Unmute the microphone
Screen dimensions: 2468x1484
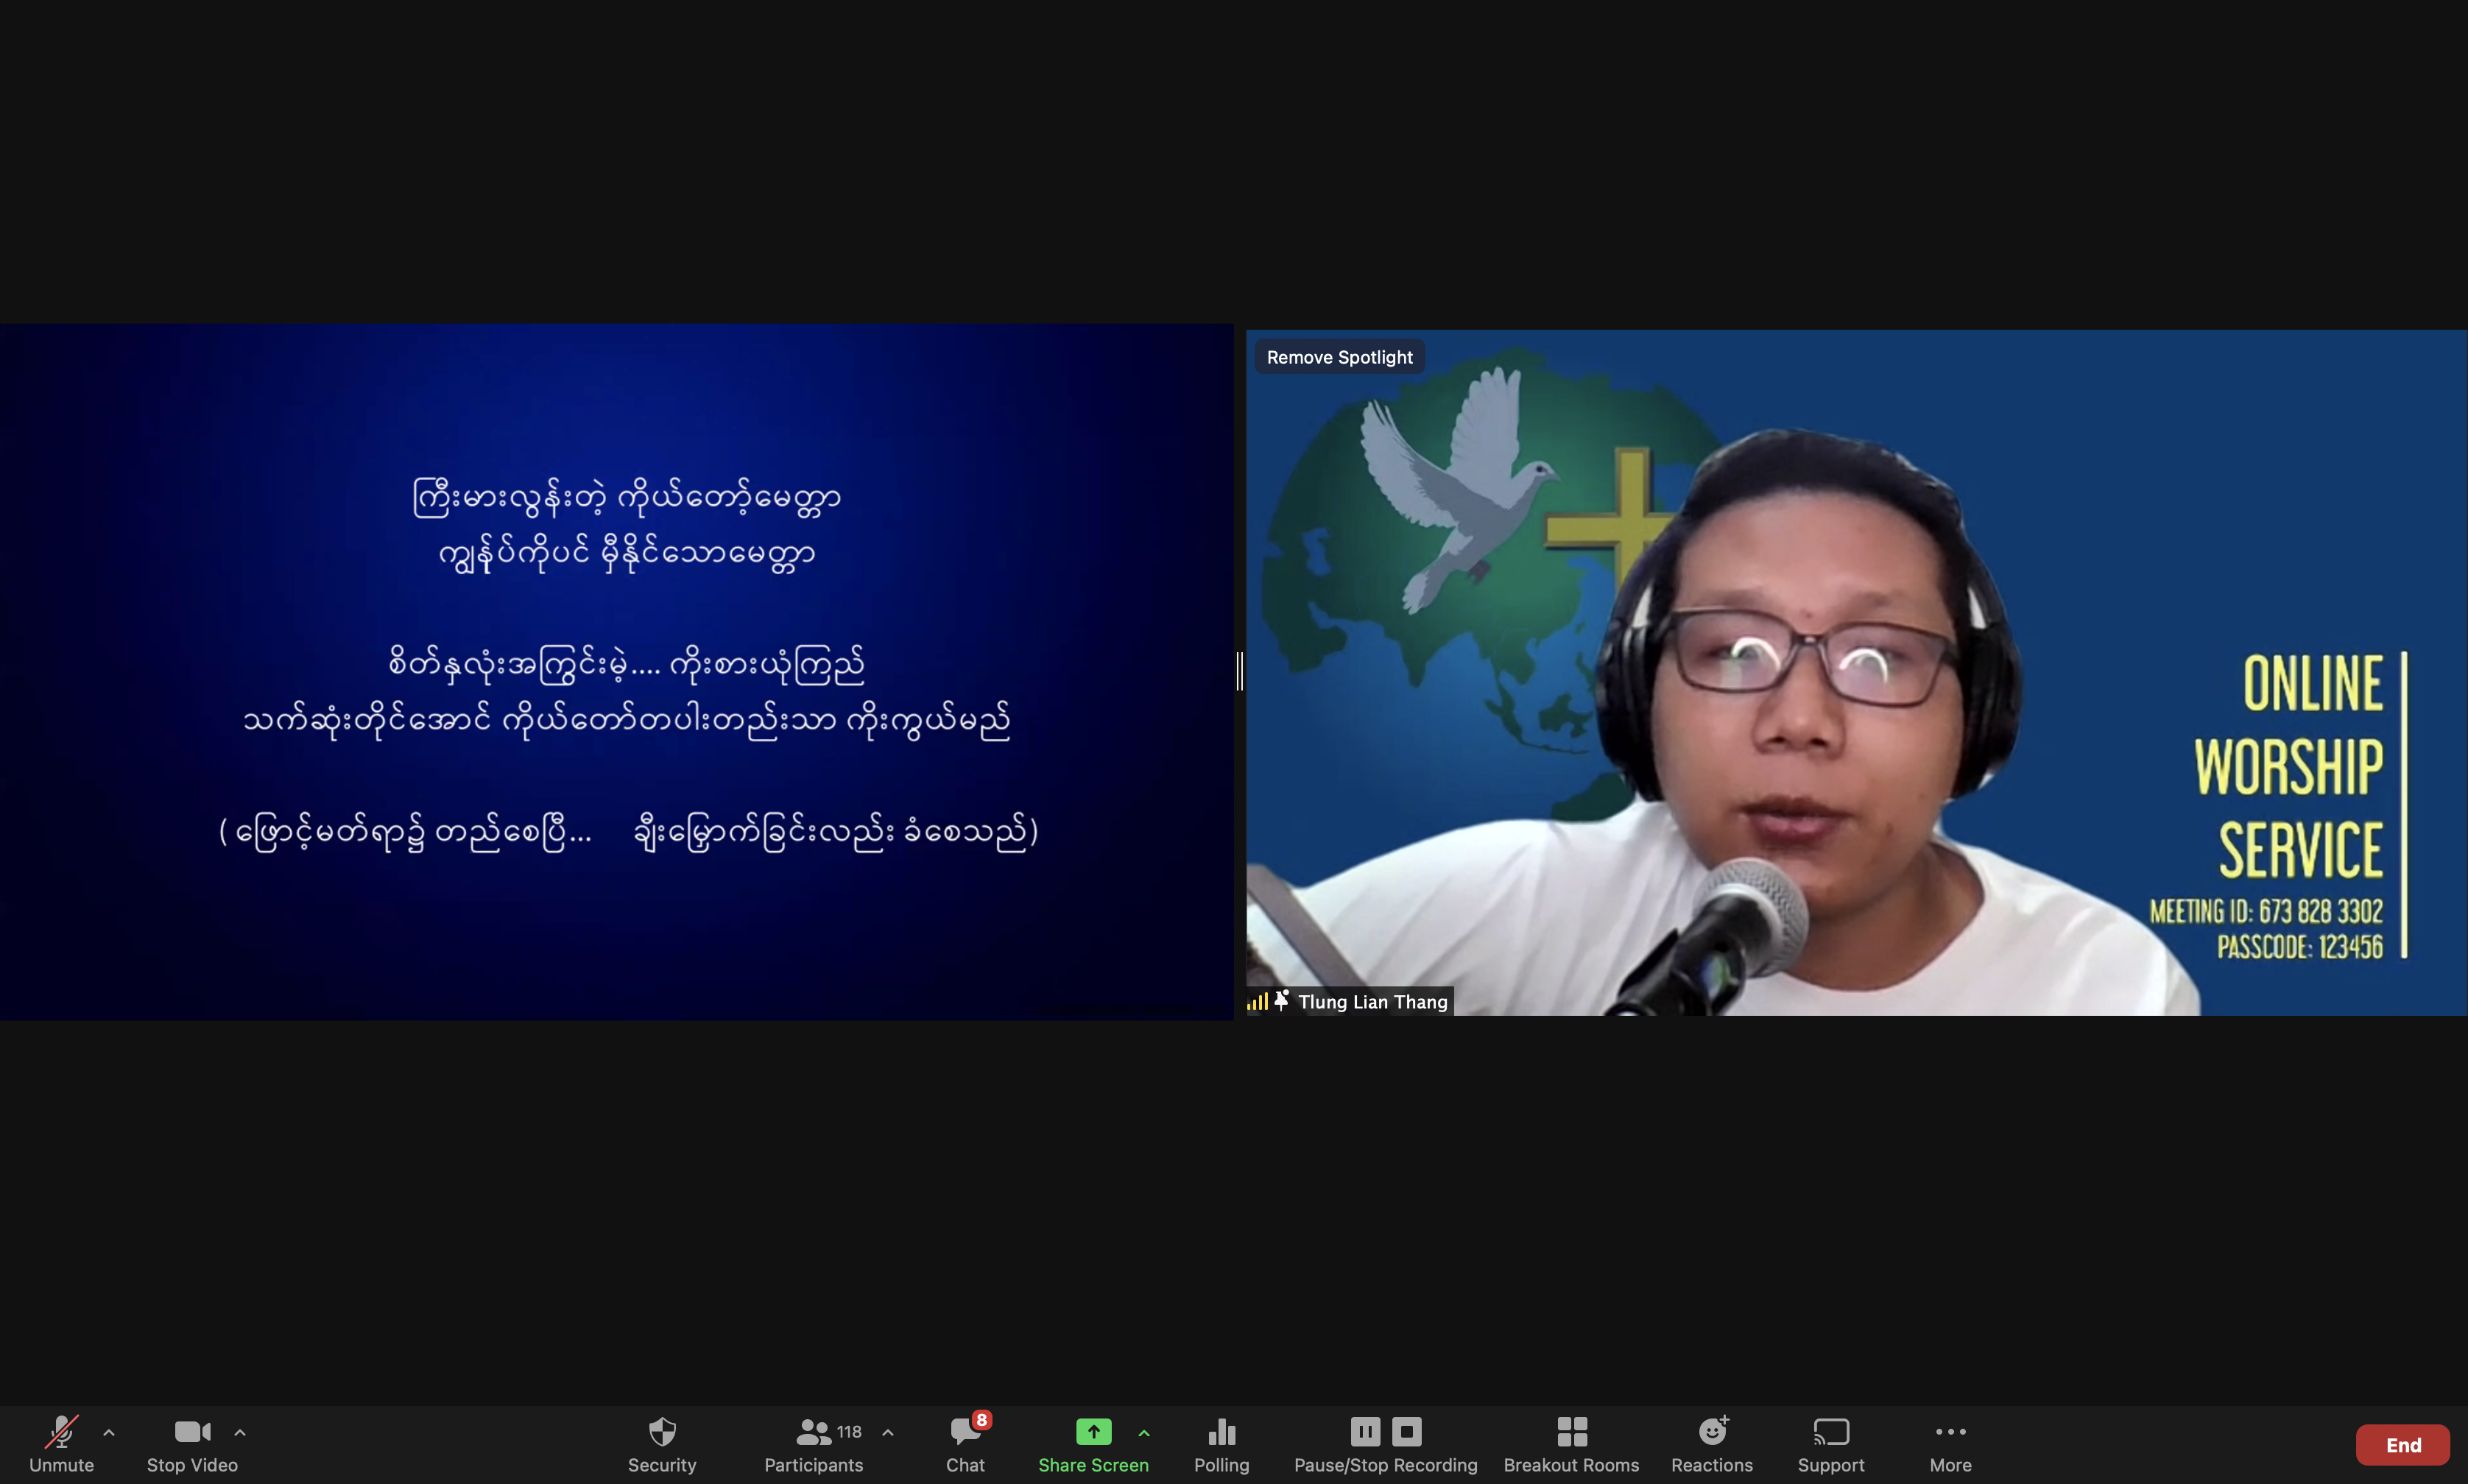61,1443
